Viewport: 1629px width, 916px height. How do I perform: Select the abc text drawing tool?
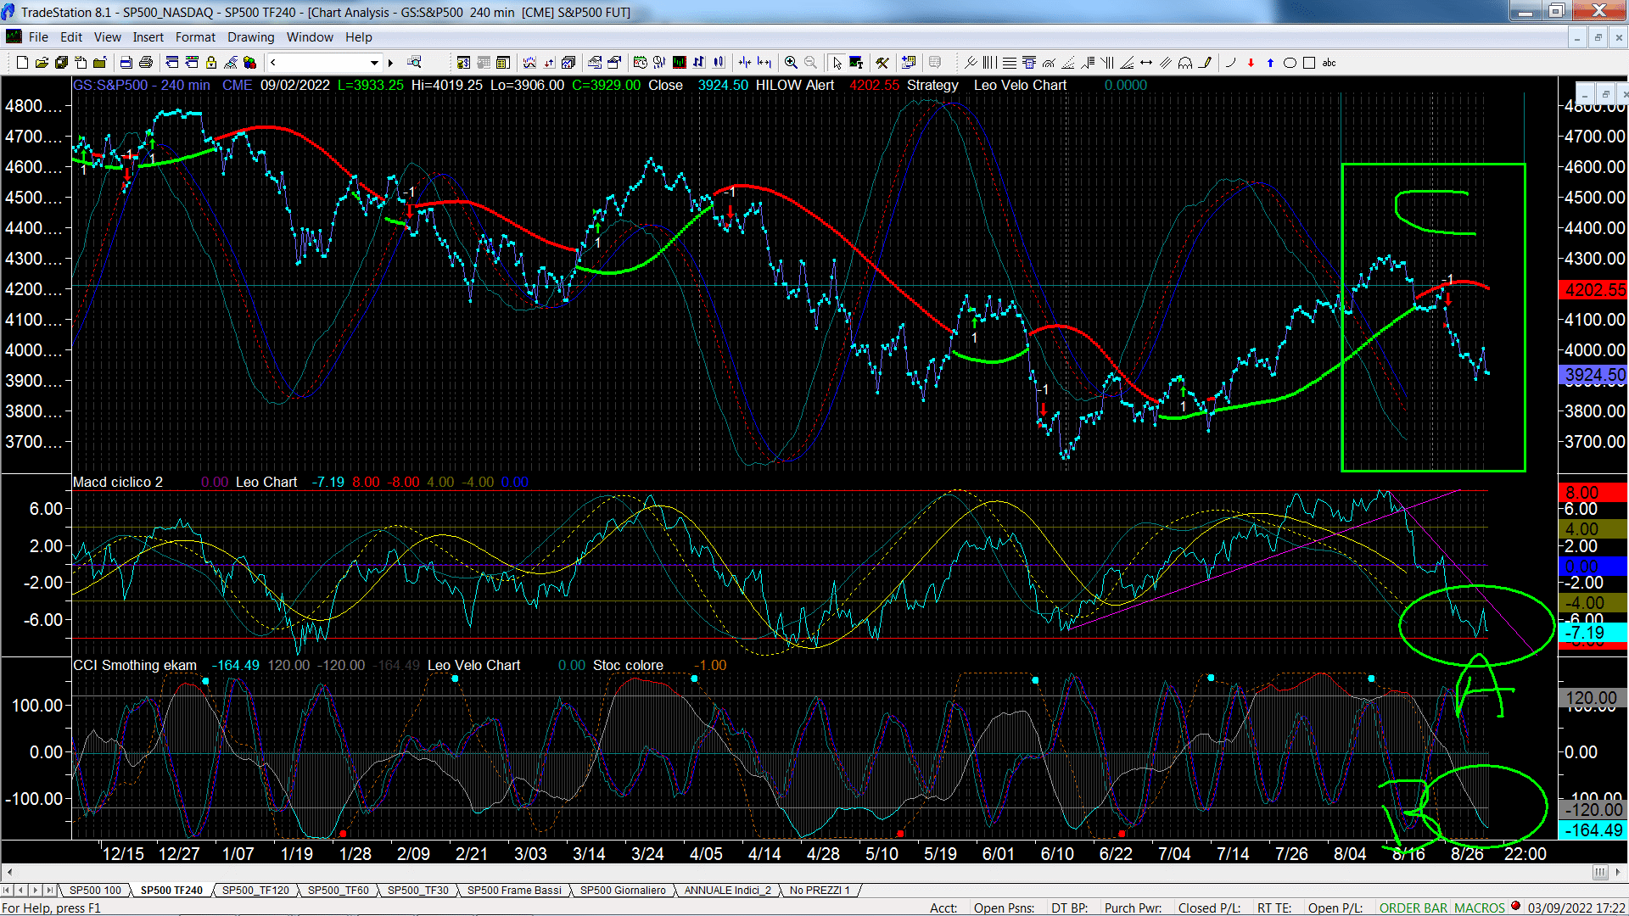(1330, 63)
